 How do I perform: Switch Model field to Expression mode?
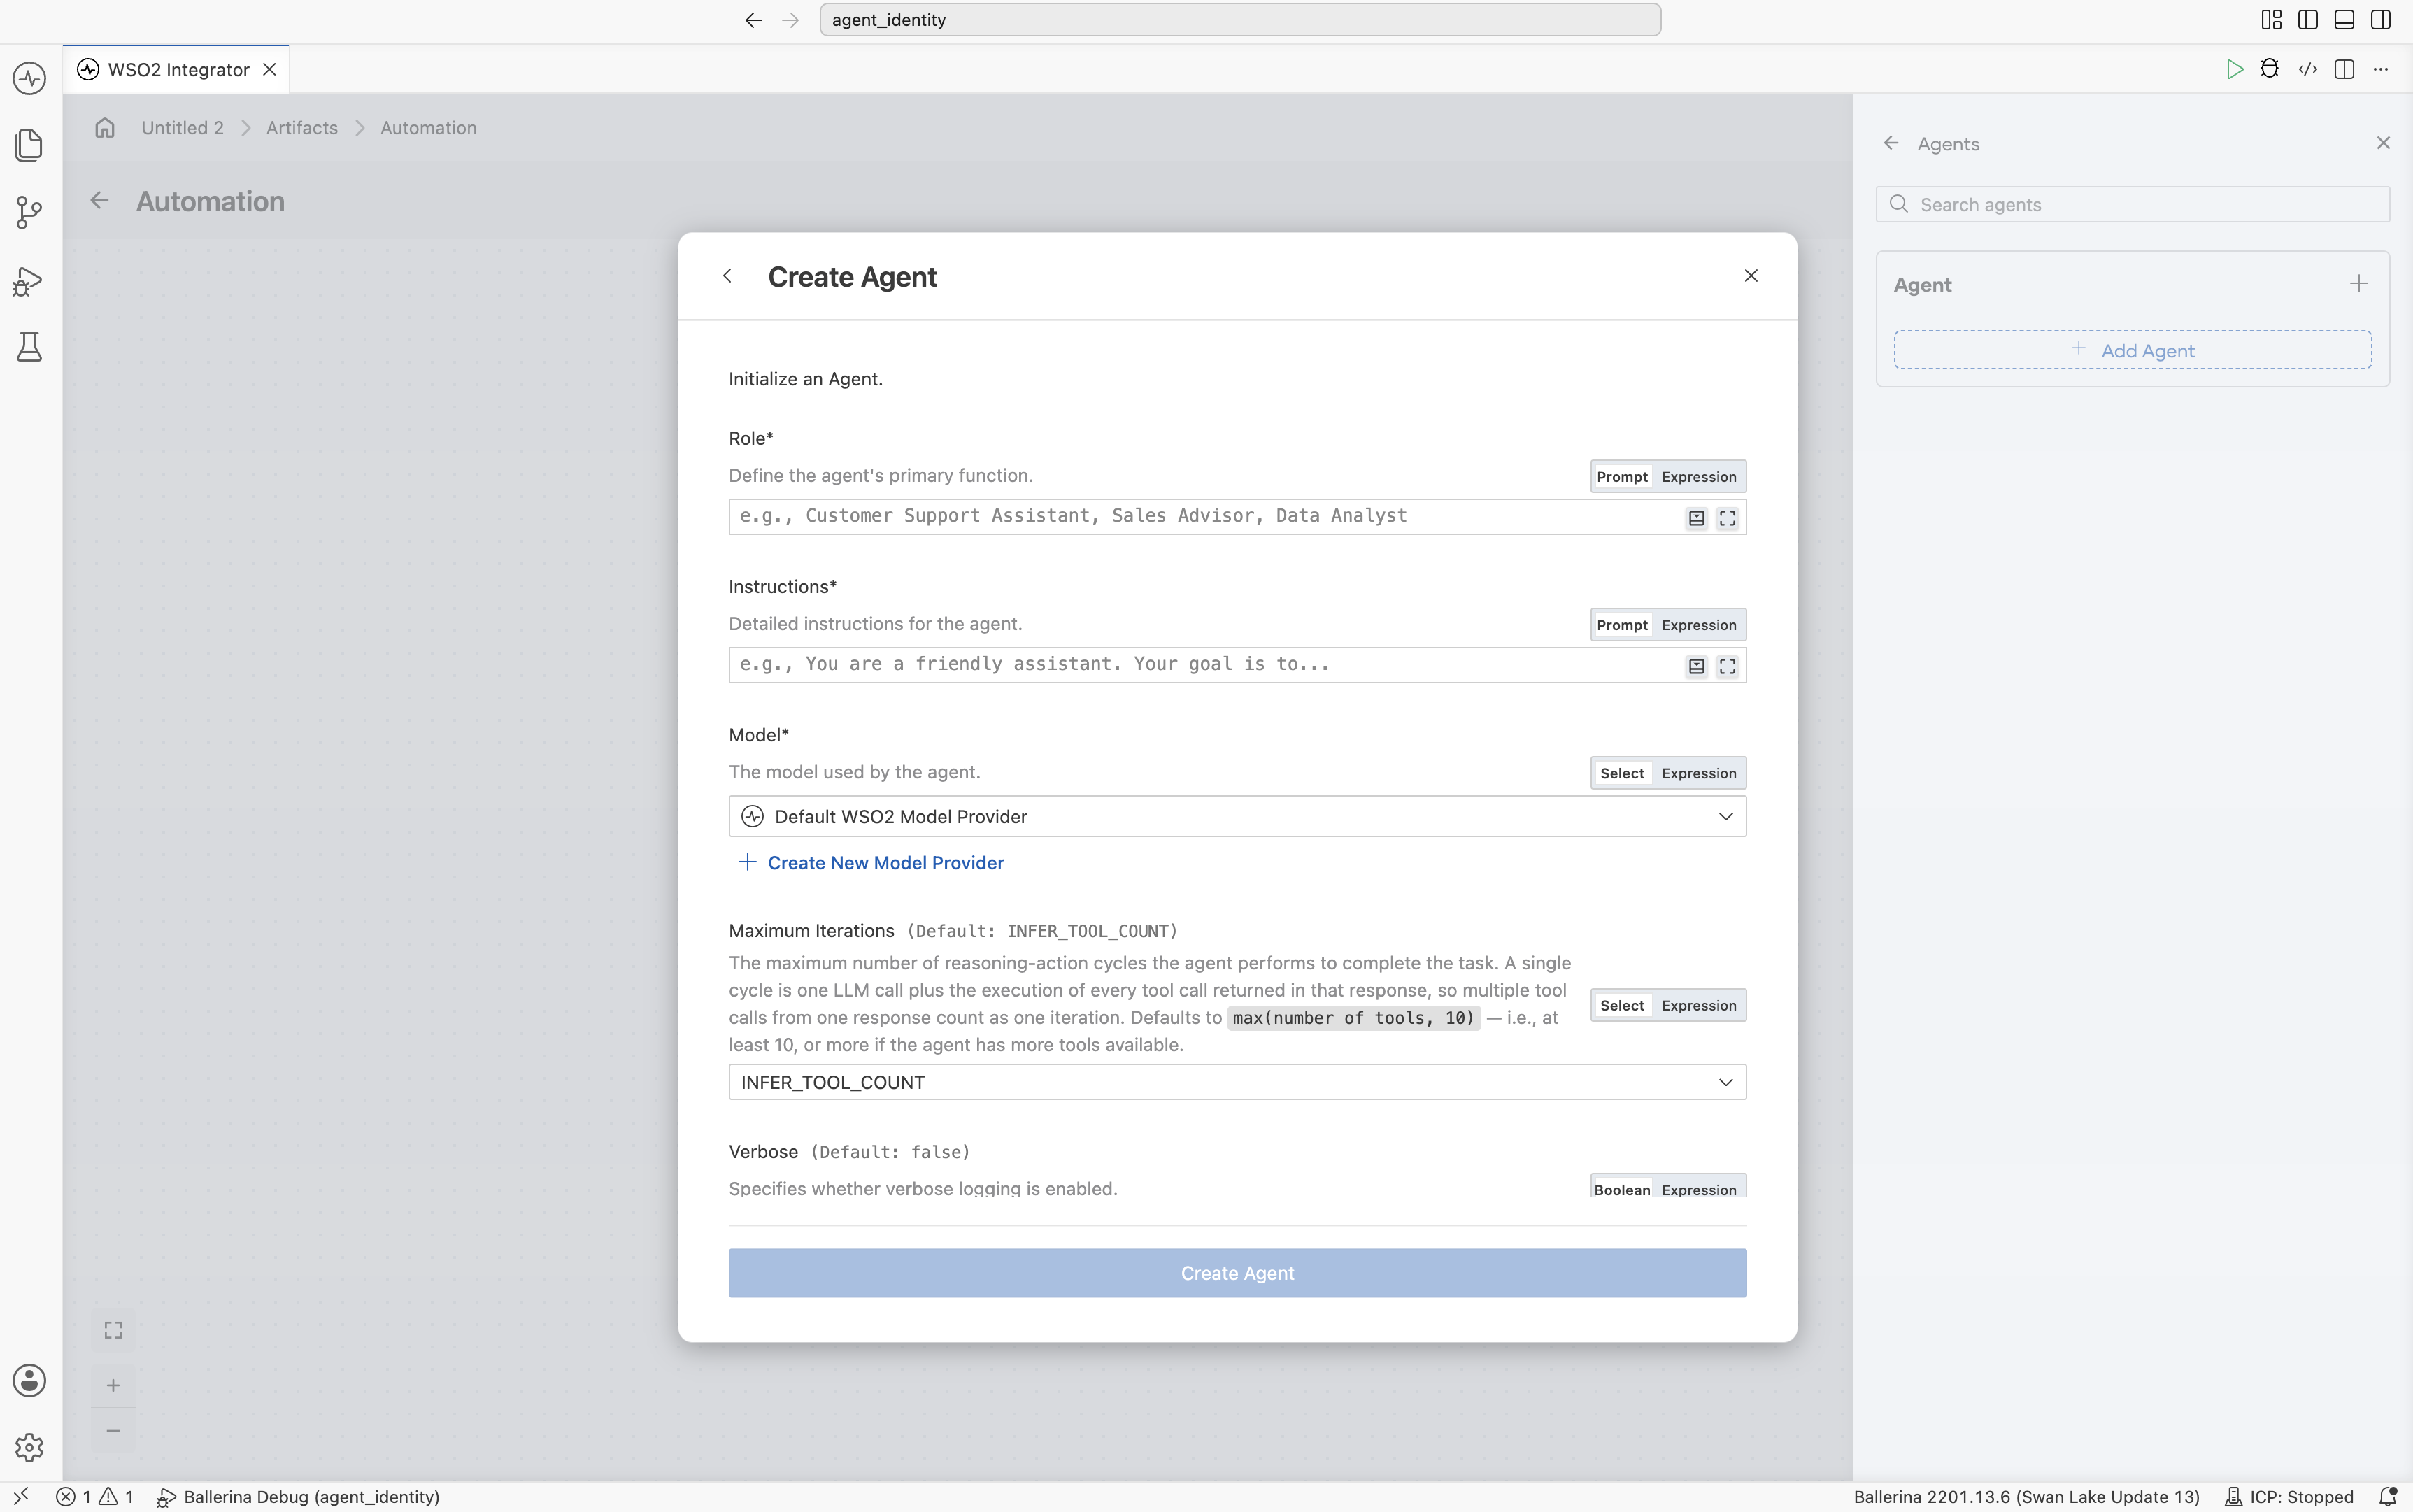pyautogui.click(x=1699, y=773)
